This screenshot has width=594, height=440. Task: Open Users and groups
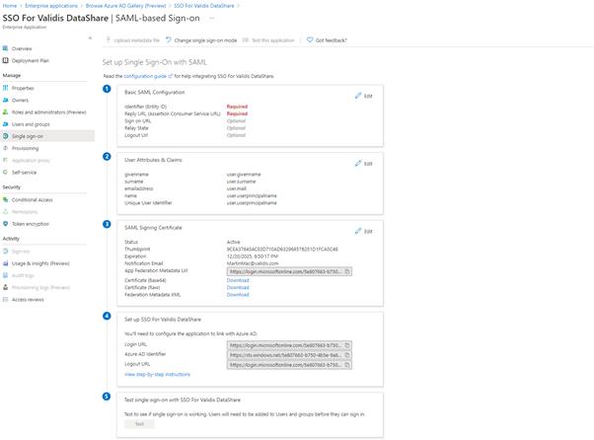(31, 124)
